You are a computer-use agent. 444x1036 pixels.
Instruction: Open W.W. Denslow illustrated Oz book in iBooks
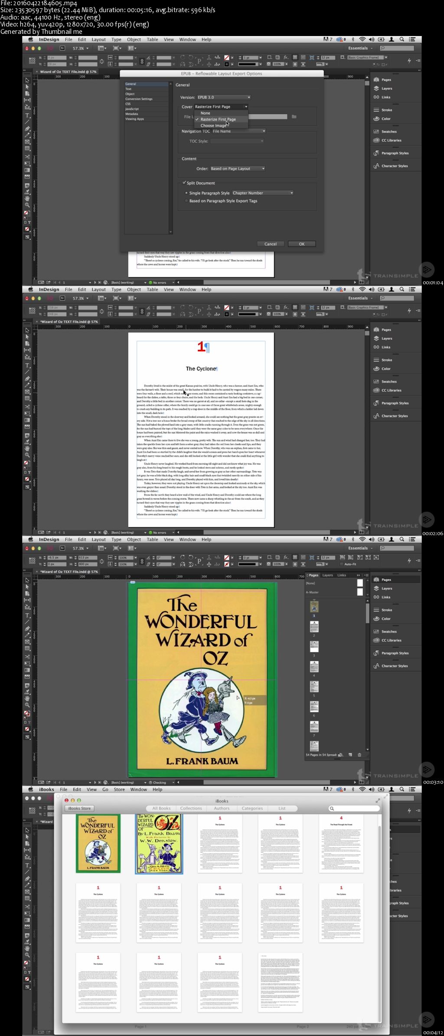click(x=159, y=843)
